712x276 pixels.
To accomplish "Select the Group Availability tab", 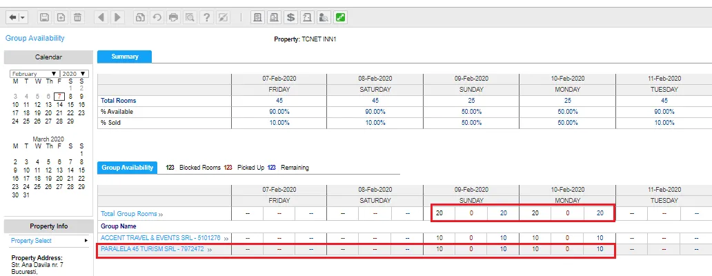I will point(127,168).
